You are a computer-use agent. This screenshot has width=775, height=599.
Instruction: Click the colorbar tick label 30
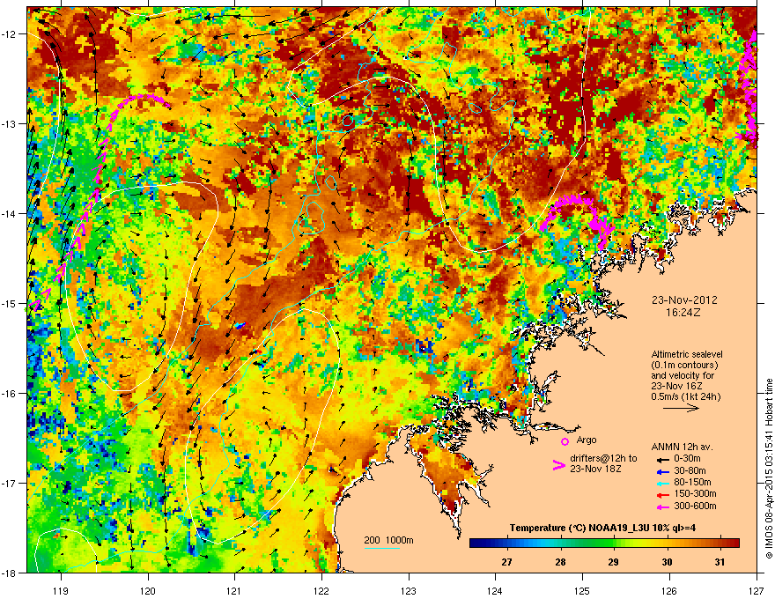coord(667,562)
